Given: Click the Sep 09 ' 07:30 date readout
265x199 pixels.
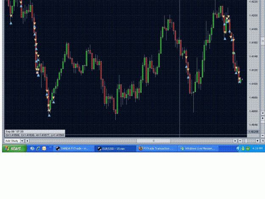Looking at the screenshot, I should tap(14, 132).
